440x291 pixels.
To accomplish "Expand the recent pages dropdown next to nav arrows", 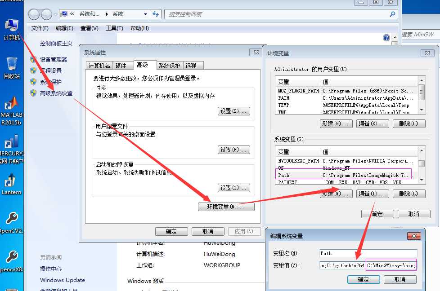I will coord(55,14).
